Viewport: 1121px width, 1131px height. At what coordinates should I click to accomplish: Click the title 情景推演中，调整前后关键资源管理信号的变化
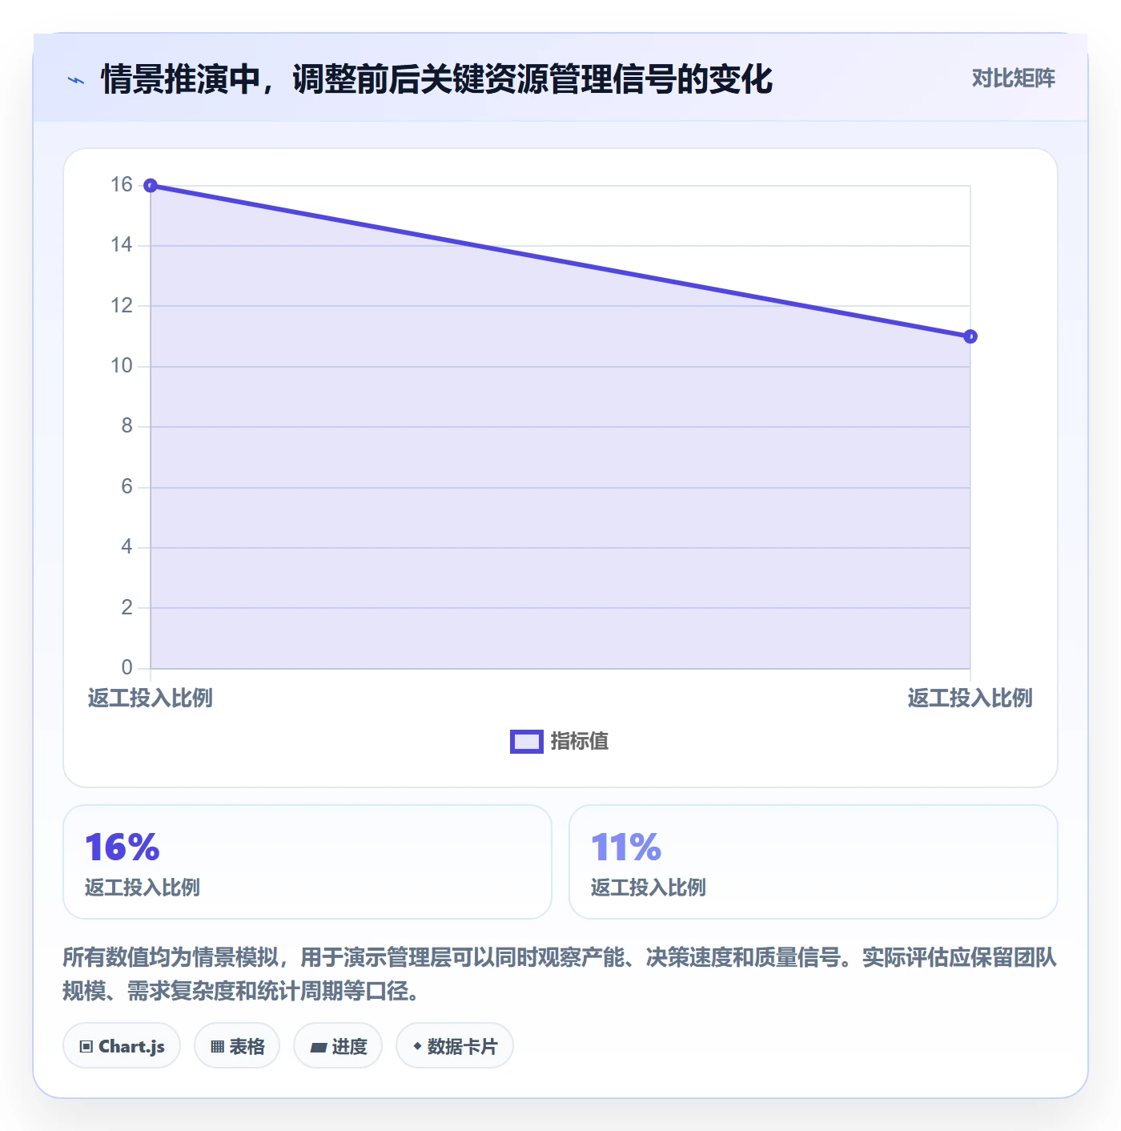[x=436, y=79]
